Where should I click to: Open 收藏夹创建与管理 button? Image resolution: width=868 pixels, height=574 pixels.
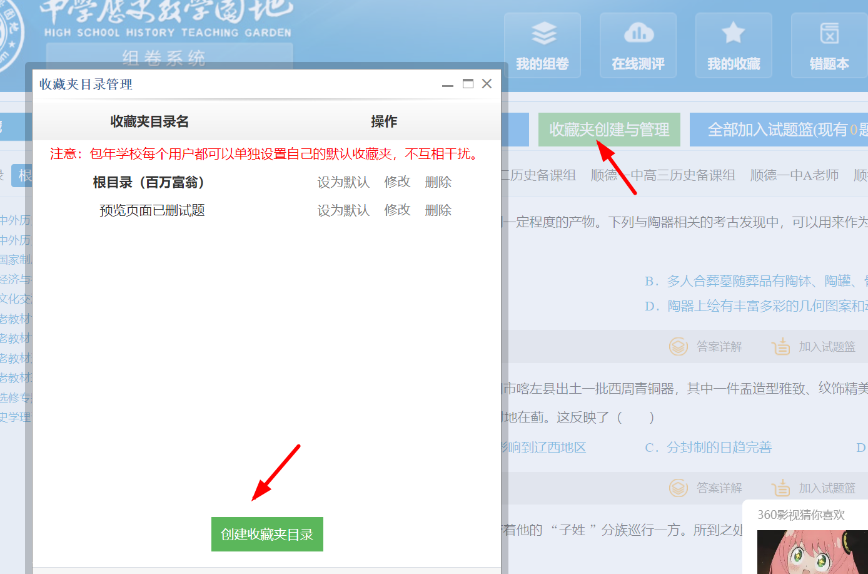click(x=609, y=130)
